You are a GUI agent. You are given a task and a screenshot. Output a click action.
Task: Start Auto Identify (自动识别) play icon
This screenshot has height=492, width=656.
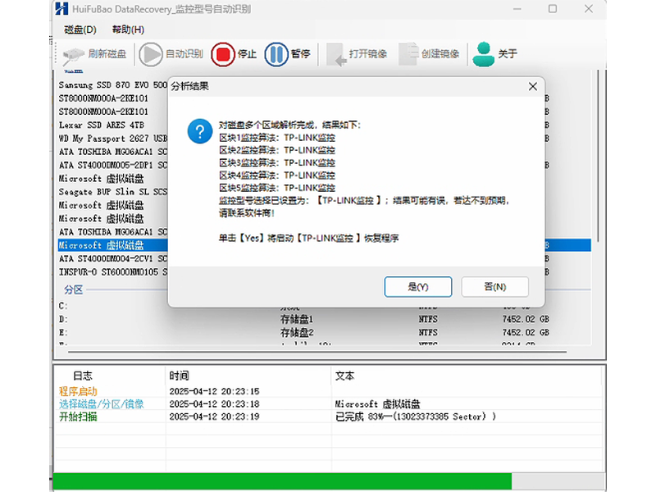click(x=151, y=54)
